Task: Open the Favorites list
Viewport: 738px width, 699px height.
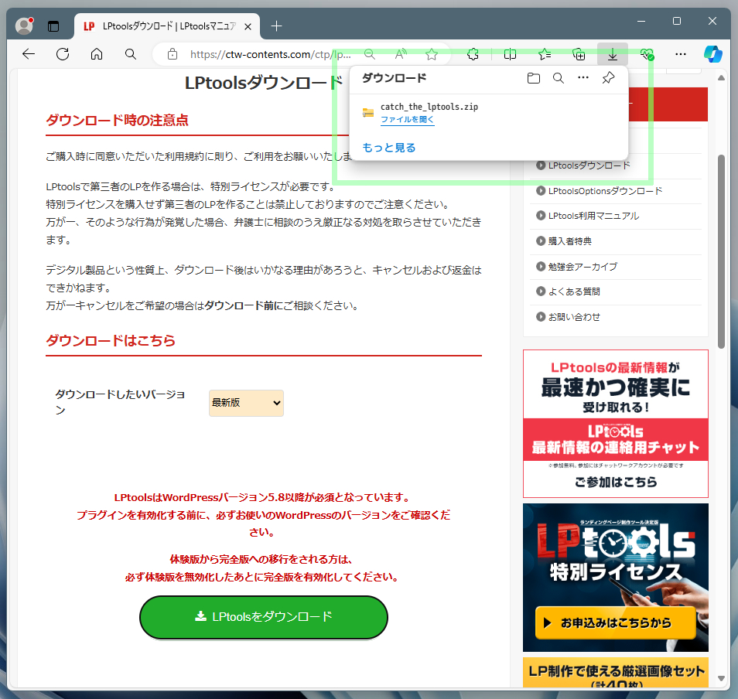Action: click(545, 54)
